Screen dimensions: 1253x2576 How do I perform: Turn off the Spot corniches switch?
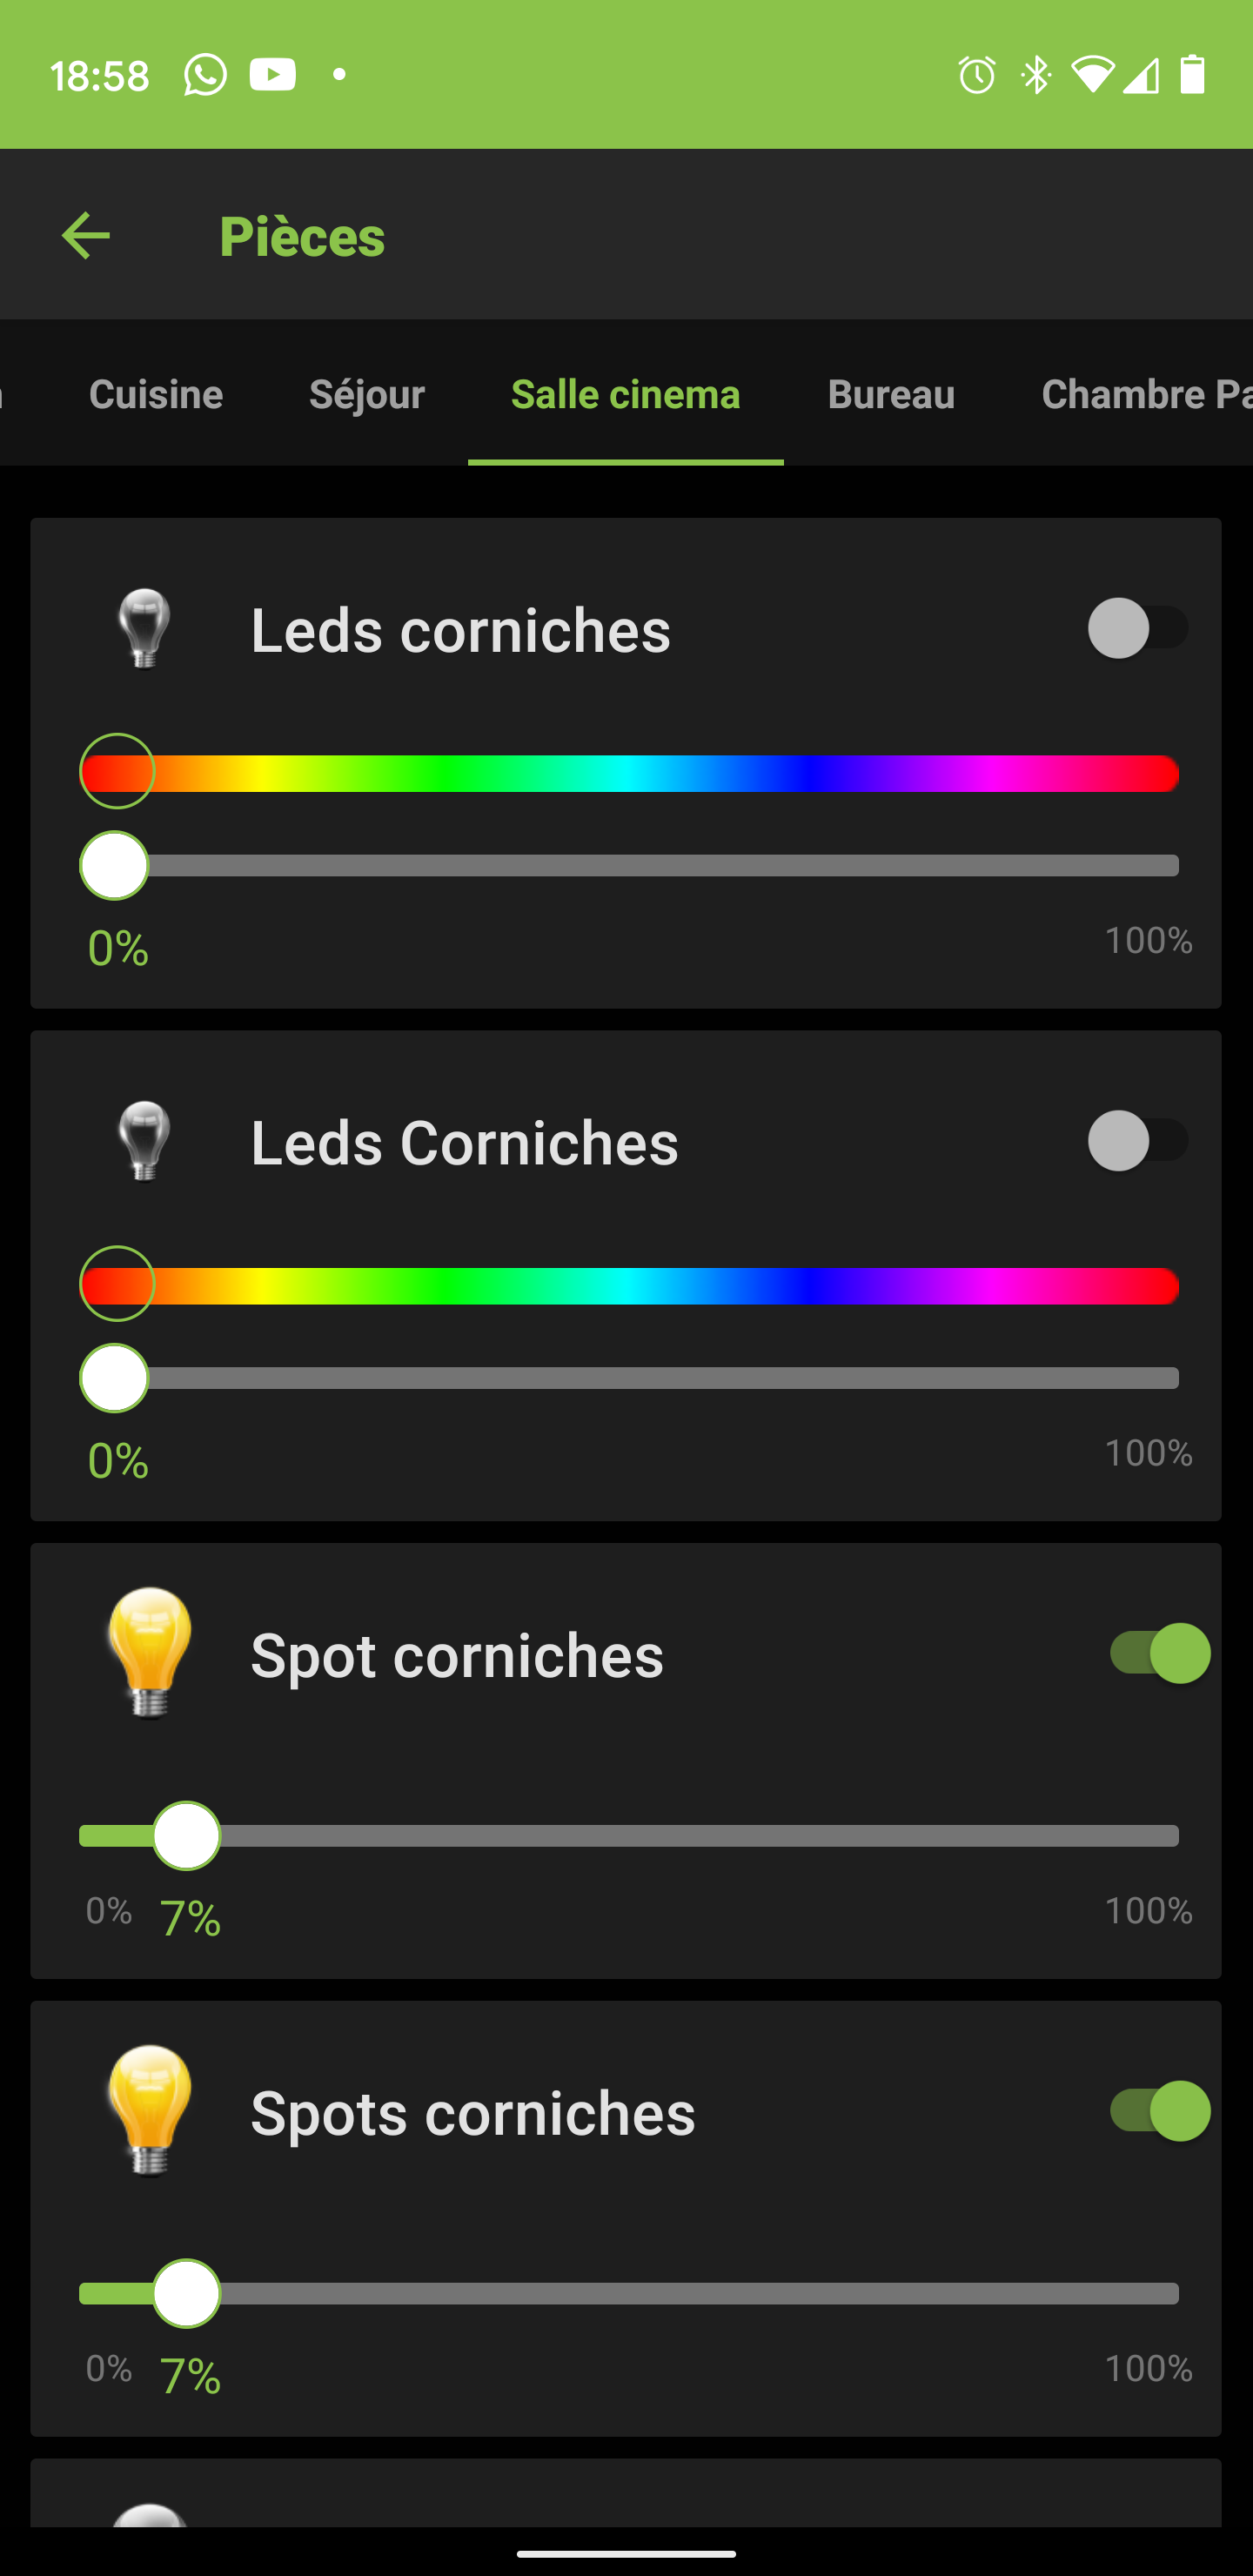coord(1159,1653)
